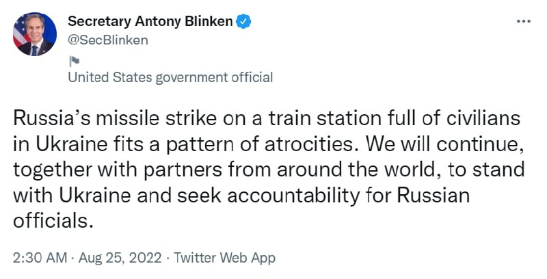The width and height of the screenshot is (547, 279).
Task: Click the words "Russia's missile strike" in tweet
Action: tap(92, 119)
